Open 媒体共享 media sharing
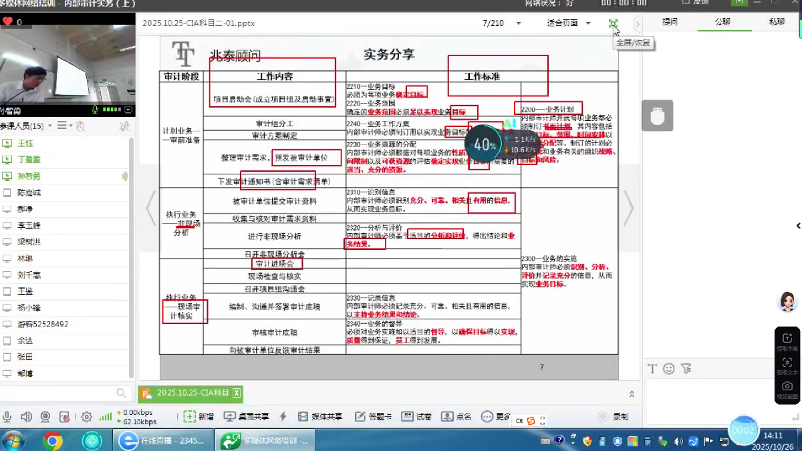 (x=320, y=416)
